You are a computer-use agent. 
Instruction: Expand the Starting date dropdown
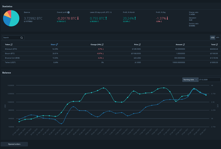[190, 80]
